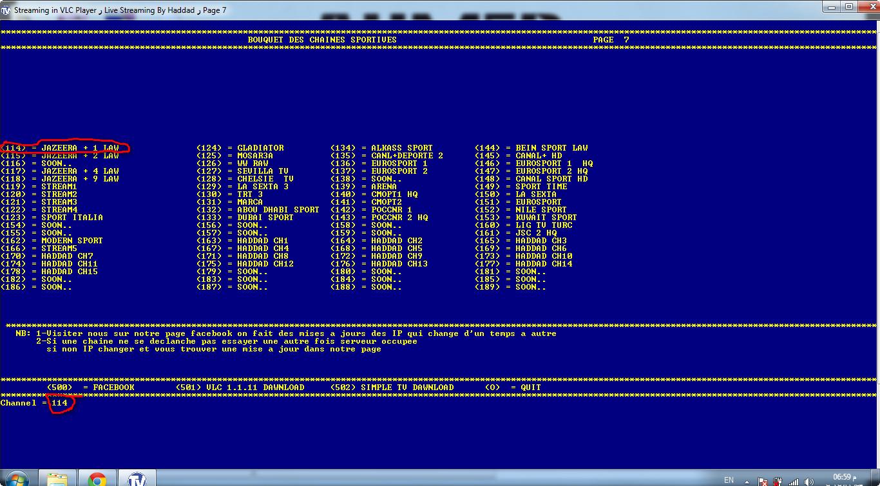This screenshot has width=880, height=486.
Task: Launch Google Chrome from the taskbar
Action: (97, 480)
